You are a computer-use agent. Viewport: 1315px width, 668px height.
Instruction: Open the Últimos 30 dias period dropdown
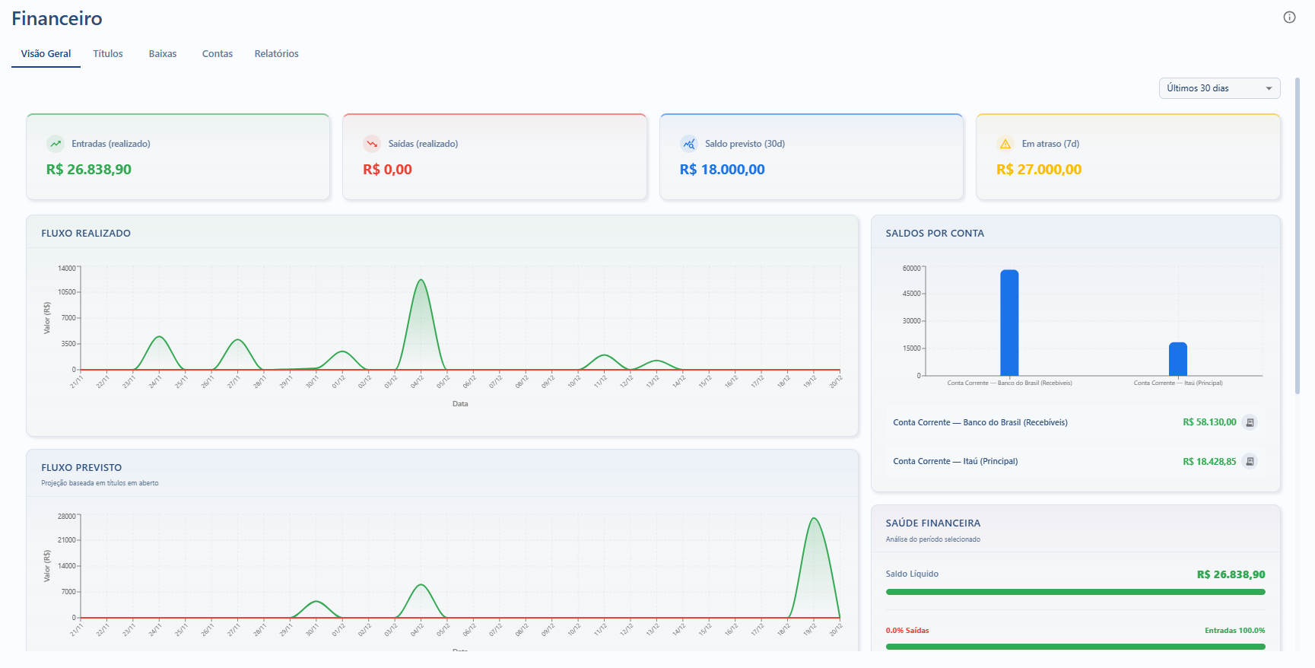pyautogui.click(x=1219, y=88)
